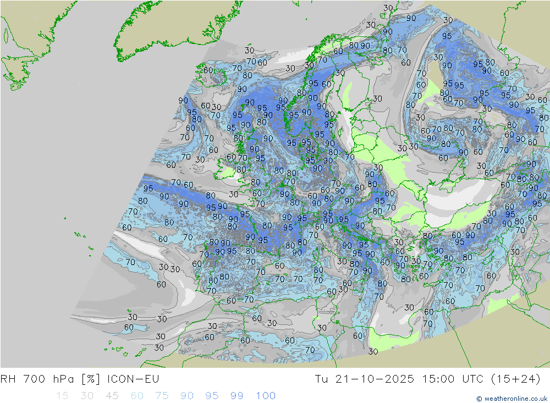Click the forecast offset "(15+24)"
Image resolution: width=550 pixels, height=403 pixels.
click(x=515, y=379)
